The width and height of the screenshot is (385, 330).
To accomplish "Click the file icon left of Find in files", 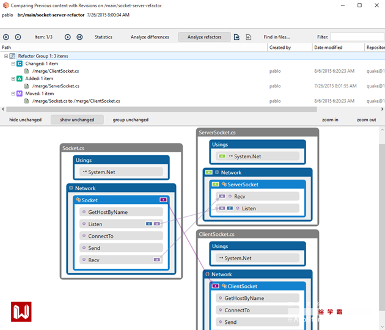I will [x=249, y=37].
